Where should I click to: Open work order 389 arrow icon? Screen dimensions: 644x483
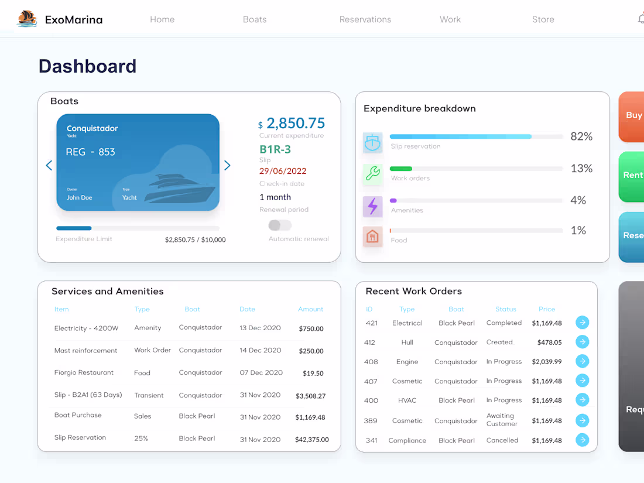click(x=582, y=420)
